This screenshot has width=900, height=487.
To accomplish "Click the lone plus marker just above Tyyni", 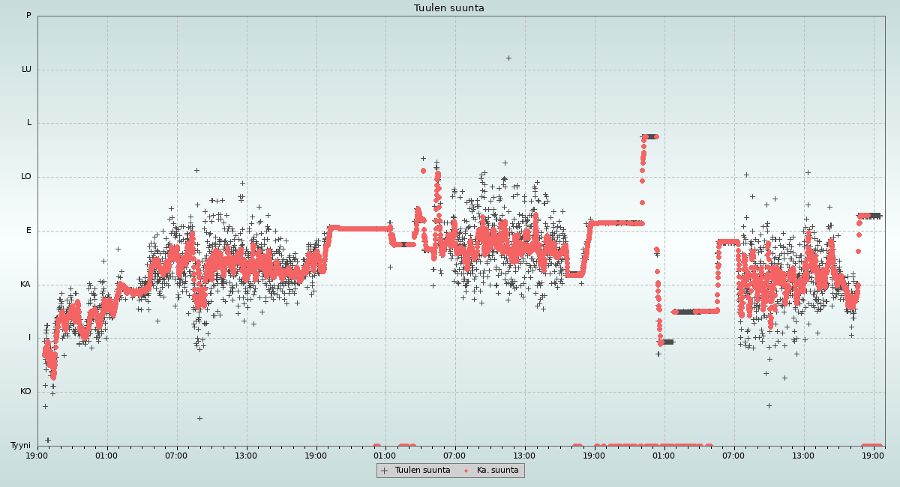I will tap(48, 440).
